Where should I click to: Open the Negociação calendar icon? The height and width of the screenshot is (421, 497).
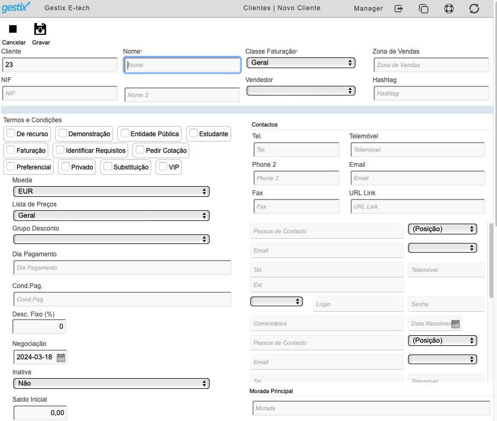[61, 358]
